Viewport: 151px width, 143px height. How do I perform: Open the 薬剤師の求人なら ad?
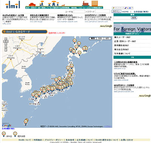tap(65, 15)
